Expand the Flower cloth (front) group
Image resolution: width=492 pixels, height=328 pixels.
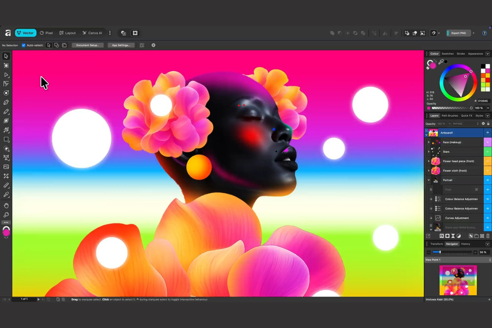(429, 170)
